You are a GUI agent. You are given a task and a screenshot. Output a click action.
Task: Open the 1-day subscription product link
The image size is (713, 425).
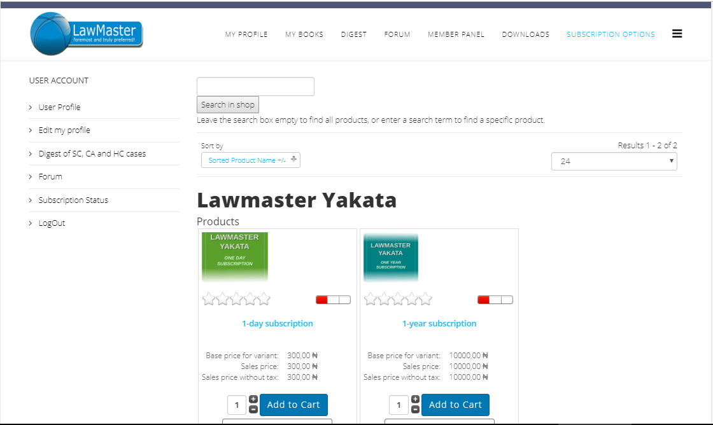(x=278, y=323)
